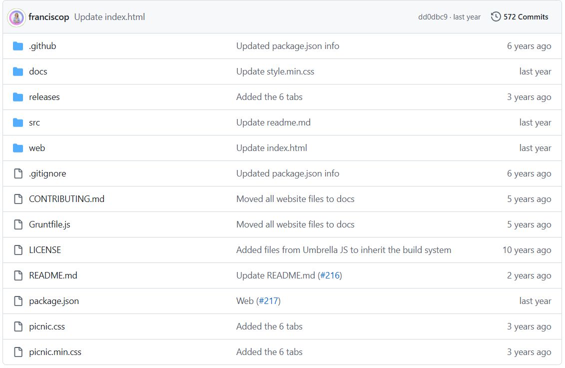Open the 'Update style.min.css' commit message
Screen dimensions: 565x368
[x=275, y=71]
